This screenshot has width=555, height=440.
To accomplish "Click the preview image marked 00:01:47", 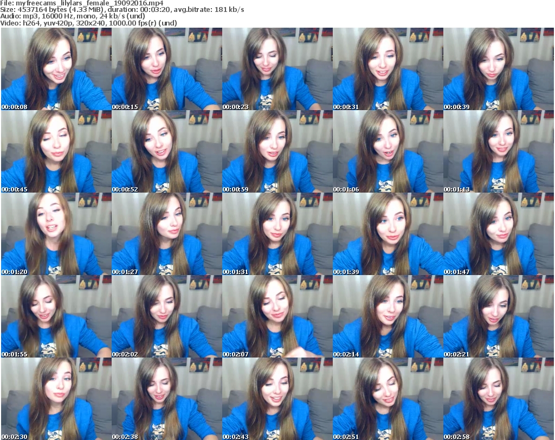I will [x=499, y=234].
